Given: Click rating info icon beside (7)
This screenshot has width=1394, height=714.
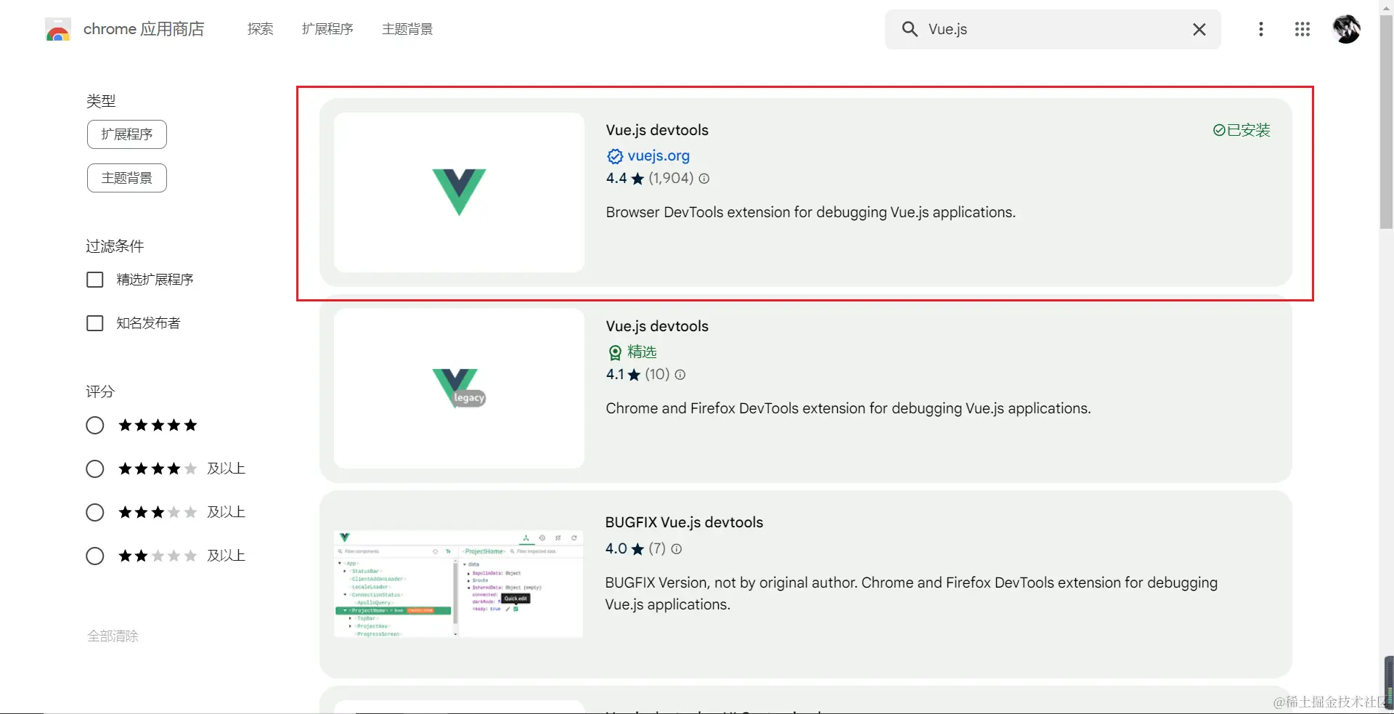Looking at the screenshot, I should (x=677, y=549).
